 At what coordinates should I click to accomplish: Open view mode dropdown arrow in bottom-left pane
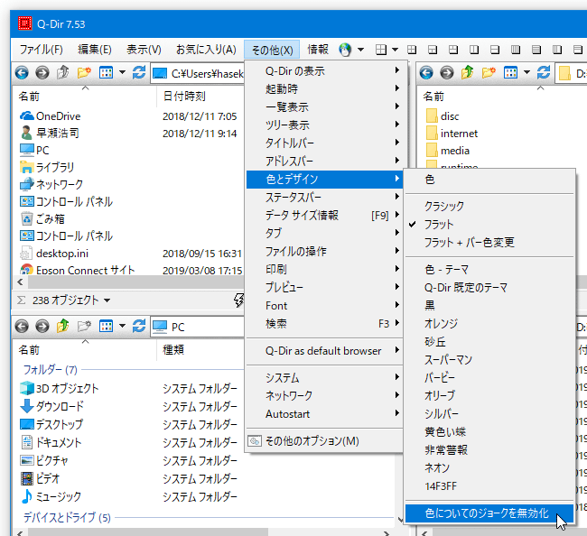click(122, 327)
